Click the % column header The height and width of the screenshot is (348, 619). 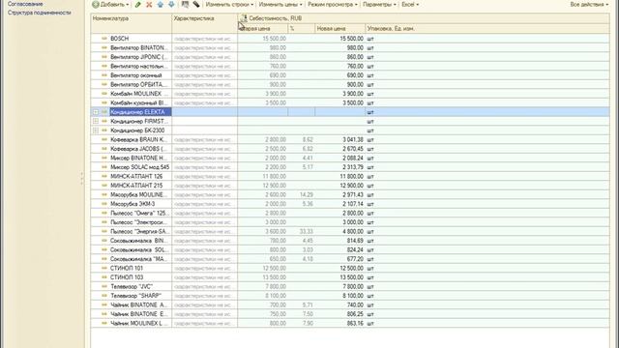(x=301, y=28)
